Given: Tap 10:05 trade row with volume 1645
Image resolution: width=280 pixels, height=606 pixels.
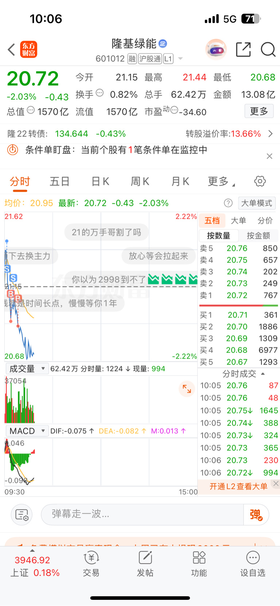Looking at the screenshot, I should (x=239, y=411).
